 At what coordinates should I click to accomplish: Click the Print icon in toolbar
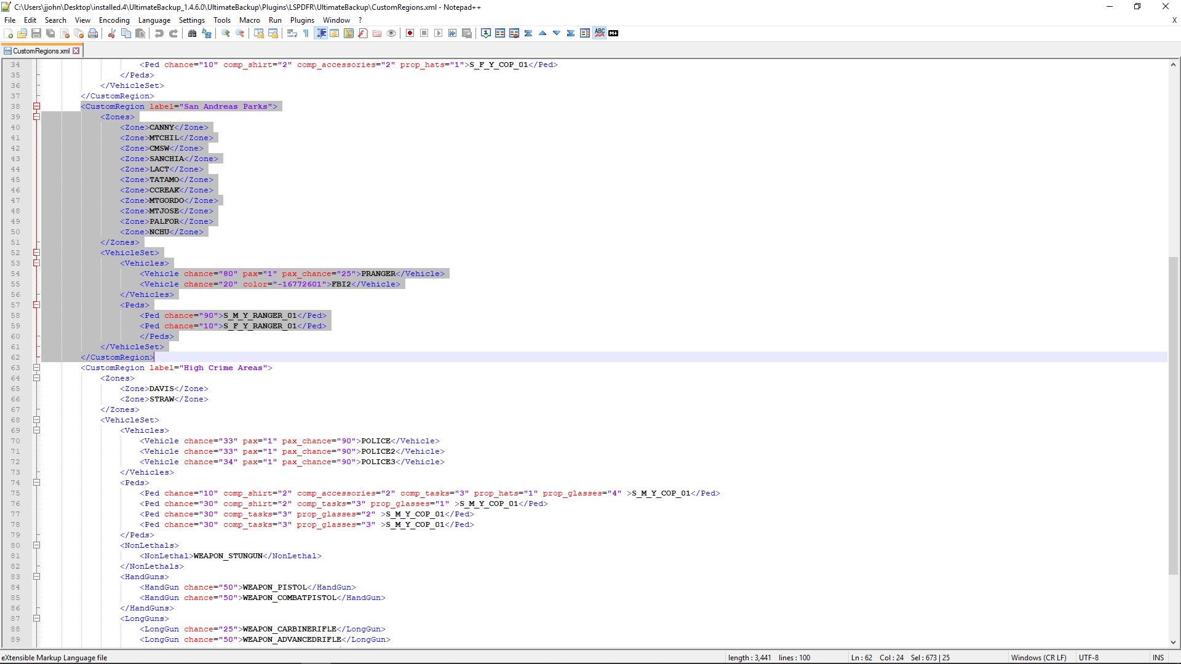(x=93, y=33)
